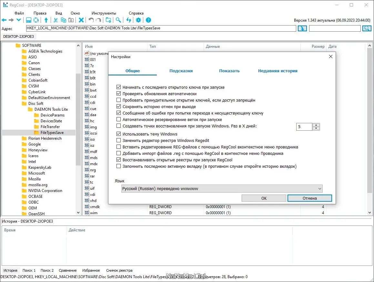This screenshot has width=374, height=282.
Task: Open the Снимок реестра bottom tab
Action: pyautogui.click(x=119, y=270)
